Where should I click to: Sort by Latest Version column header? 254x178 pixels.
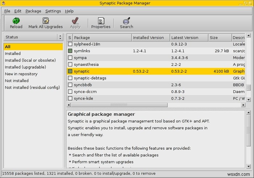[189, 38]
